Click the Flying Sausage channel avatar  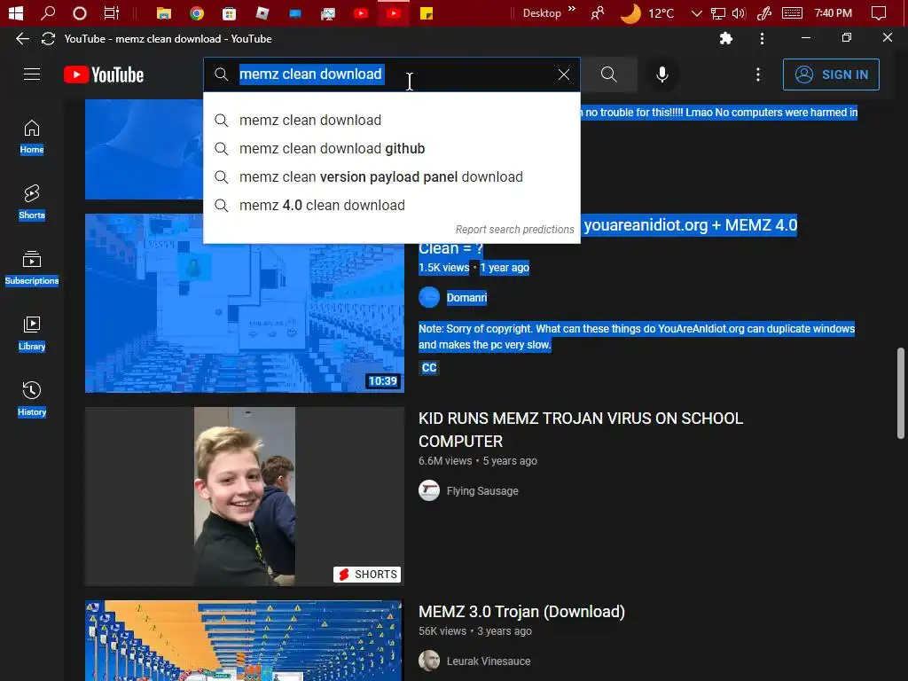[x=429, y=491]
